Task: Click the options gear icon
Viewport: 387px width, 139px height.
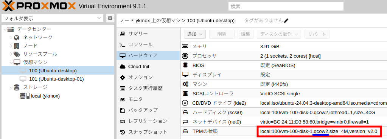Action: pos(123,78)
